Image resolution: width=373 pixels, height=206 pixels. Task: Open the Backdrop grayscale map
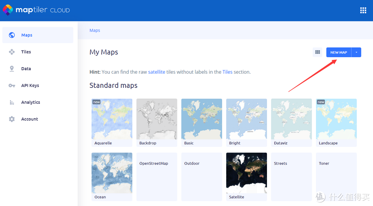coord(156,119)
